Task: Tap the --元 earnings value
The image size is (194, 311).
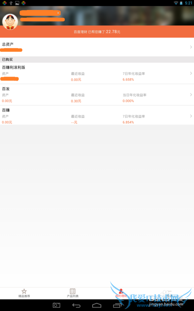Action: [74, 122]
